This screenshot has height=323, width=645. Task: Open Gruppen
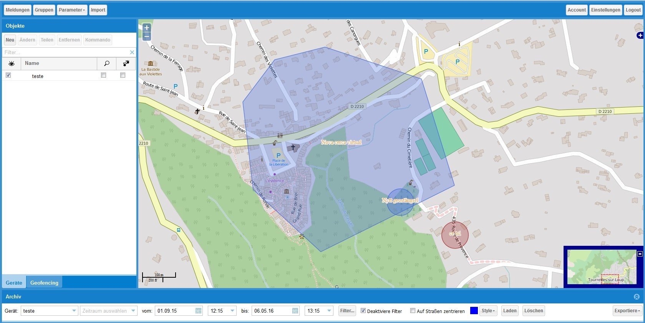44,10
